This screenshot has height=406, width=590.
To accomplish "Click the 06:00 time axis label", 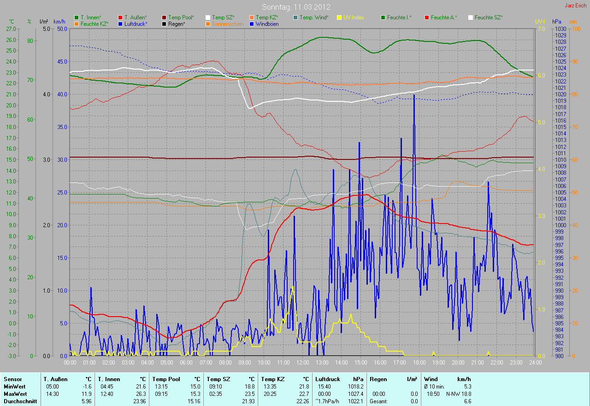I will click(x=186, y=362).
